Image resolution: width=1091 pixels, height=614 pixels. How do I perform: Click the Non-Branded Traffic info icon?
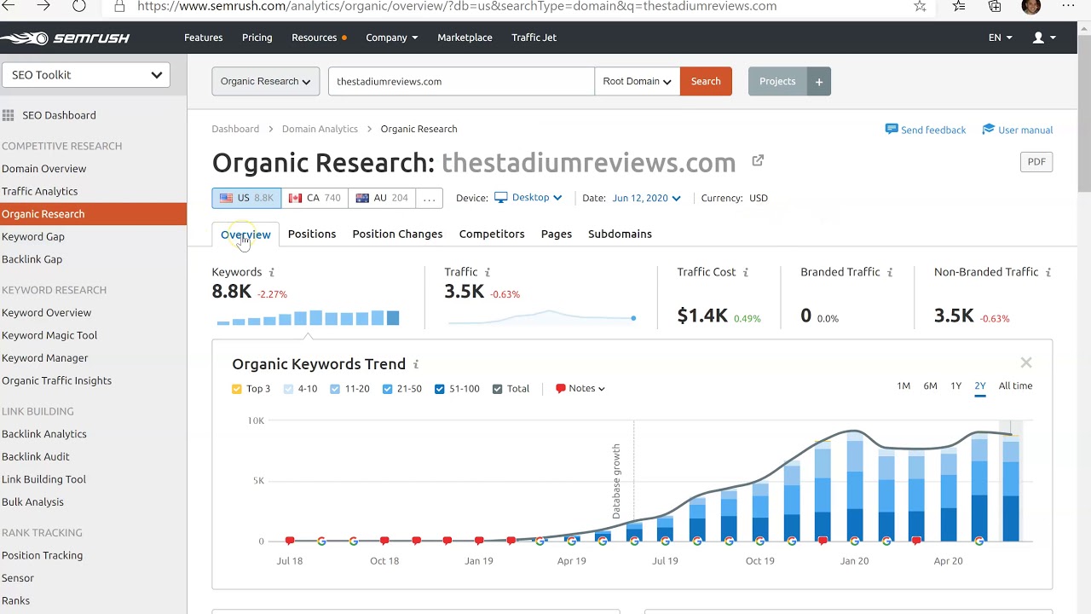point(1048,272)
